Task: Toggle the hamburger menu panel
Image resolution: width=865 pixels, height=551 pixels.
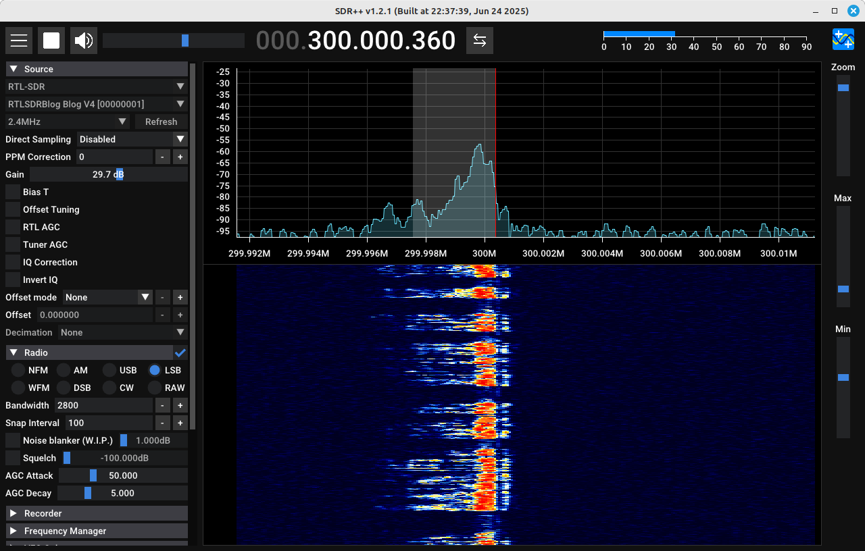Action: click(19, 41)
